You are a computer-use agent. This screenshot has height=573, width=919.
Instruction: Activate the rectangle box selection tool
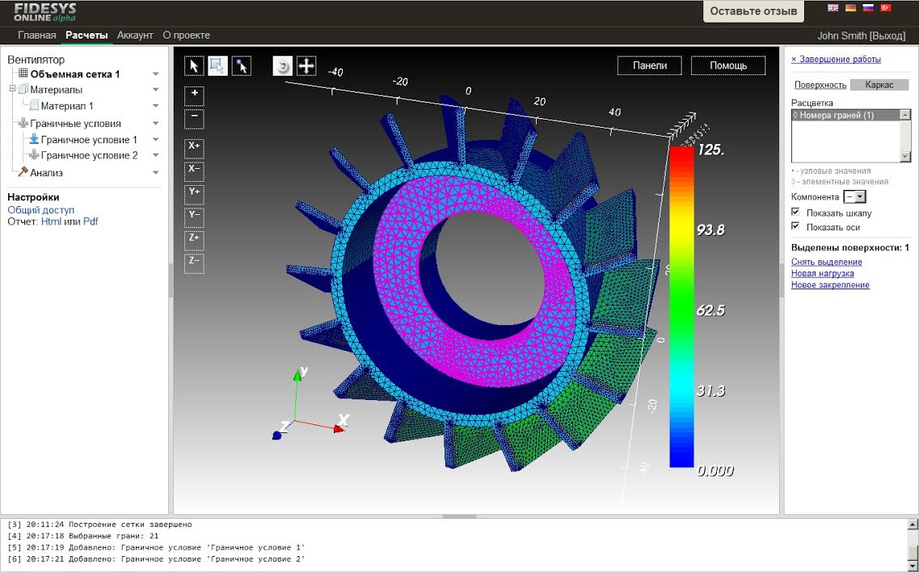point(217,66)
